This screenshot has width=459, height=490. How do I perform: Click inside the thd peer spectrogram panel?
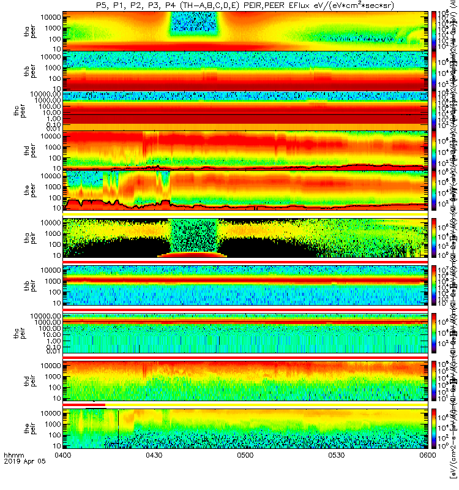click(245, 150)
